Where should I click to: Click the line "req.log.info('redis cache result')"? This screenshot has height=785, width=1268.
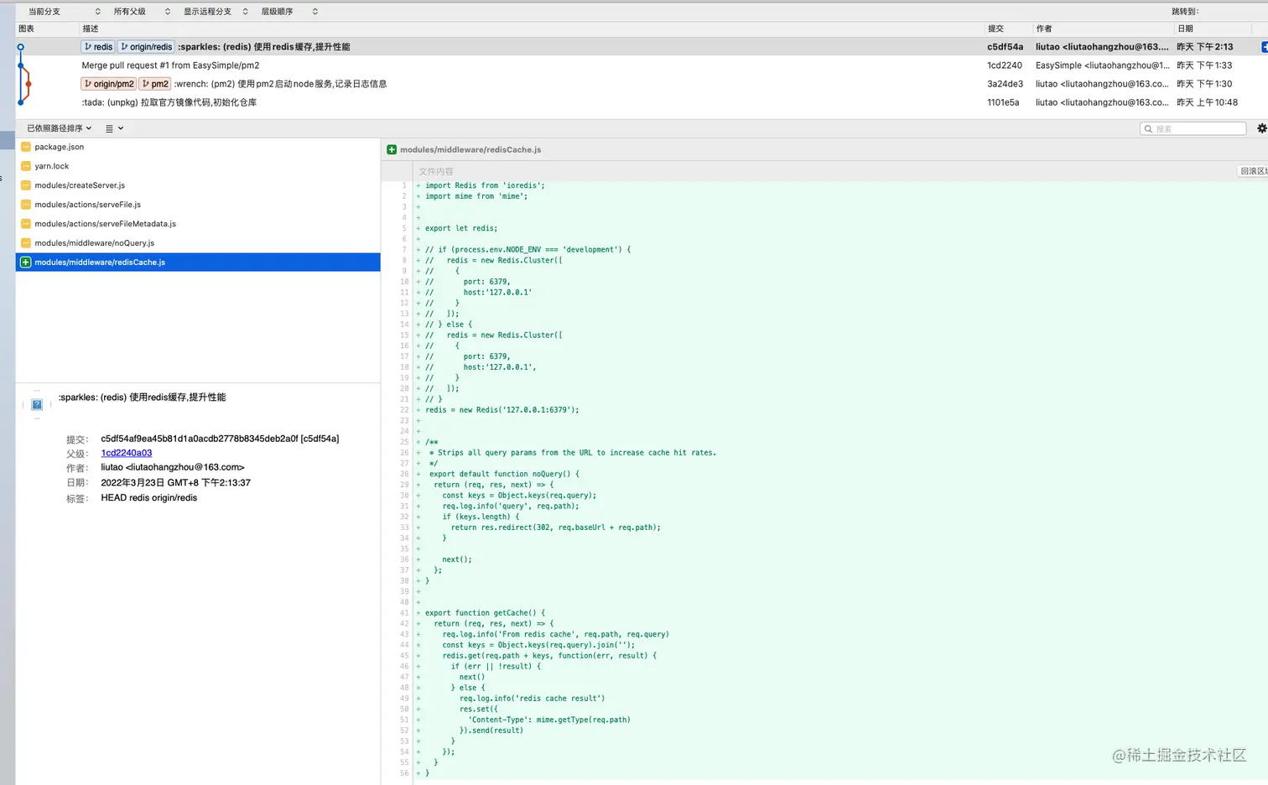(532, 699)
